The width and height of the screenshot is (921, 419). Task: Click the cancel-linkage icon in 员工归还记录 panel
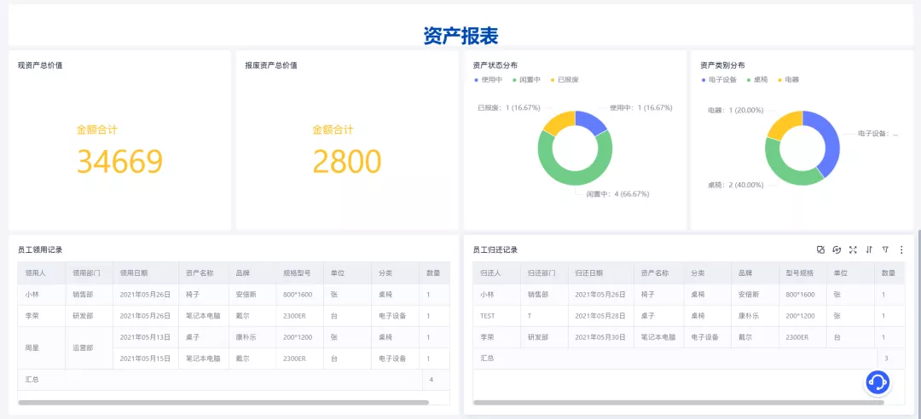(820, 250)
